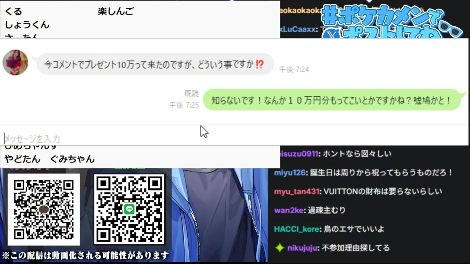Click the chat message 不参加理由探してる

pyautogui.click(x=355, y=248)
